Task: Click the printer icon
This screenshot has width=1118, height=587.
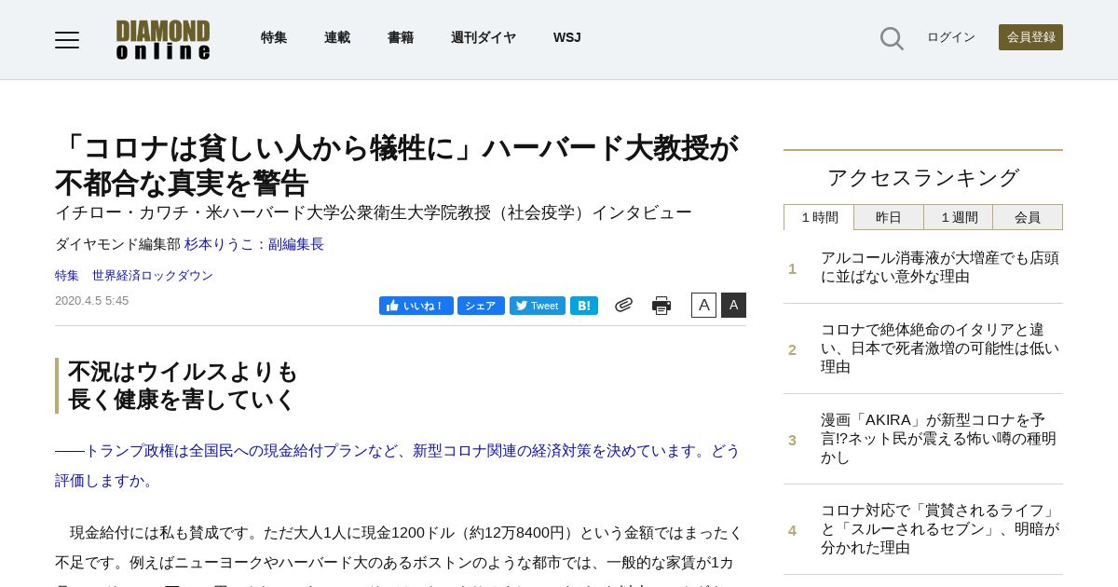Action: (x=661, y=306)
